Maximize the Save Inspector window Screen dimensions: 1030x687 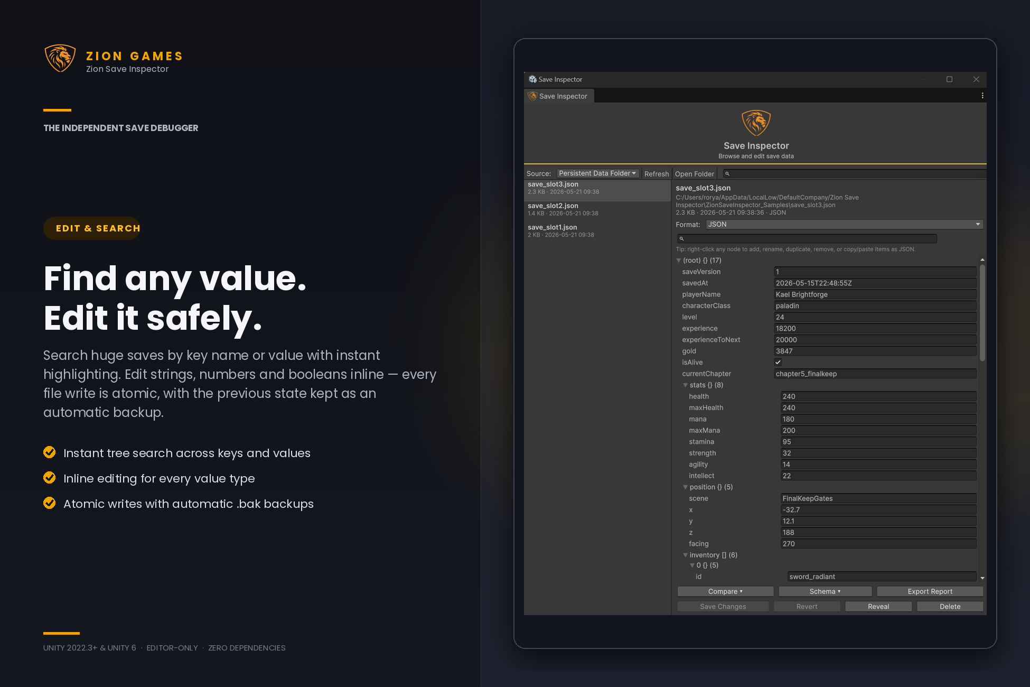click(x=949, y=79)
